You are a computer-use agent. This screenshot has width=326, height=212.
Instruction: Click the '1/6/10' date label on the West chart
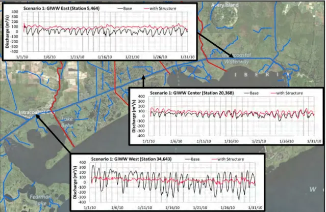(x=117, y=207)
